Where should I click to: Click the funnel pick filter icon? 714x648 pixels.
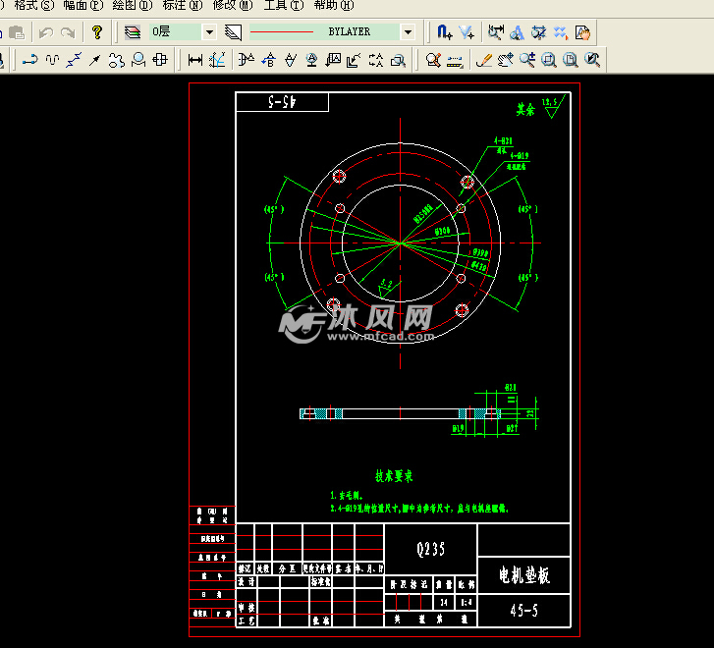pyautogui.click(x=467, y=32)
